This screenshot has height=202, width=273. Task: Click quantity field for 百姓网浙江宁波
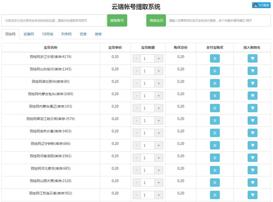tap(147, 58)
